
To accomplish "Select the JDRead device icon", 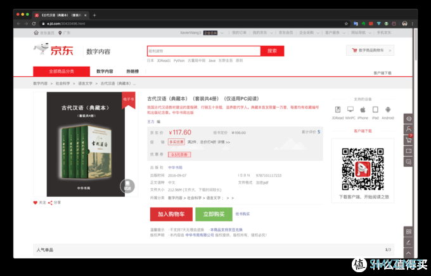I will pyautogui.click(x=338, y=110).
